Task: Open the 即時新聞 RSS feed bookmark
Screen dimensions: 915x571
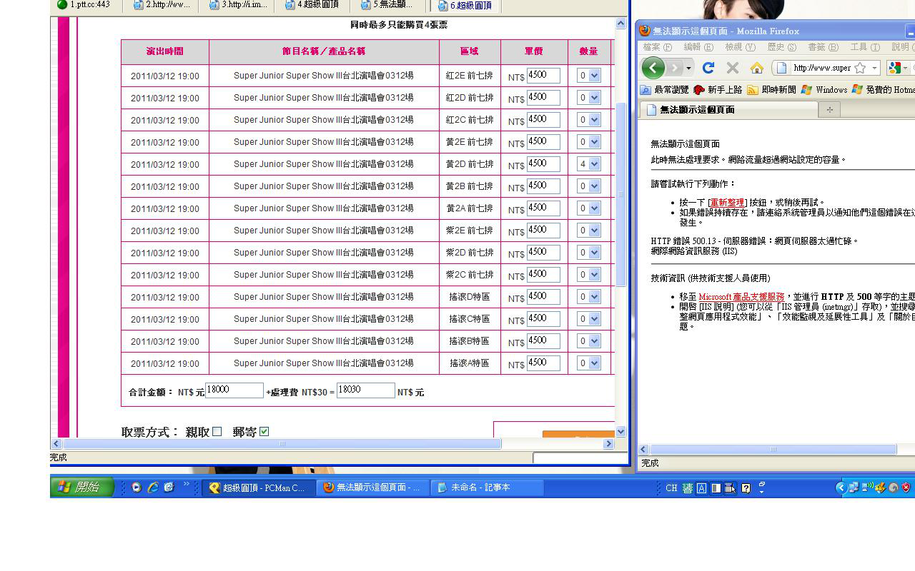Action: 772,90
